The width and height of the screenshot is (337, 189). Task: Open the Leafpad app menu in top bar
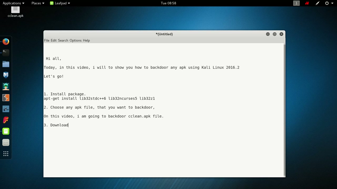60,3
